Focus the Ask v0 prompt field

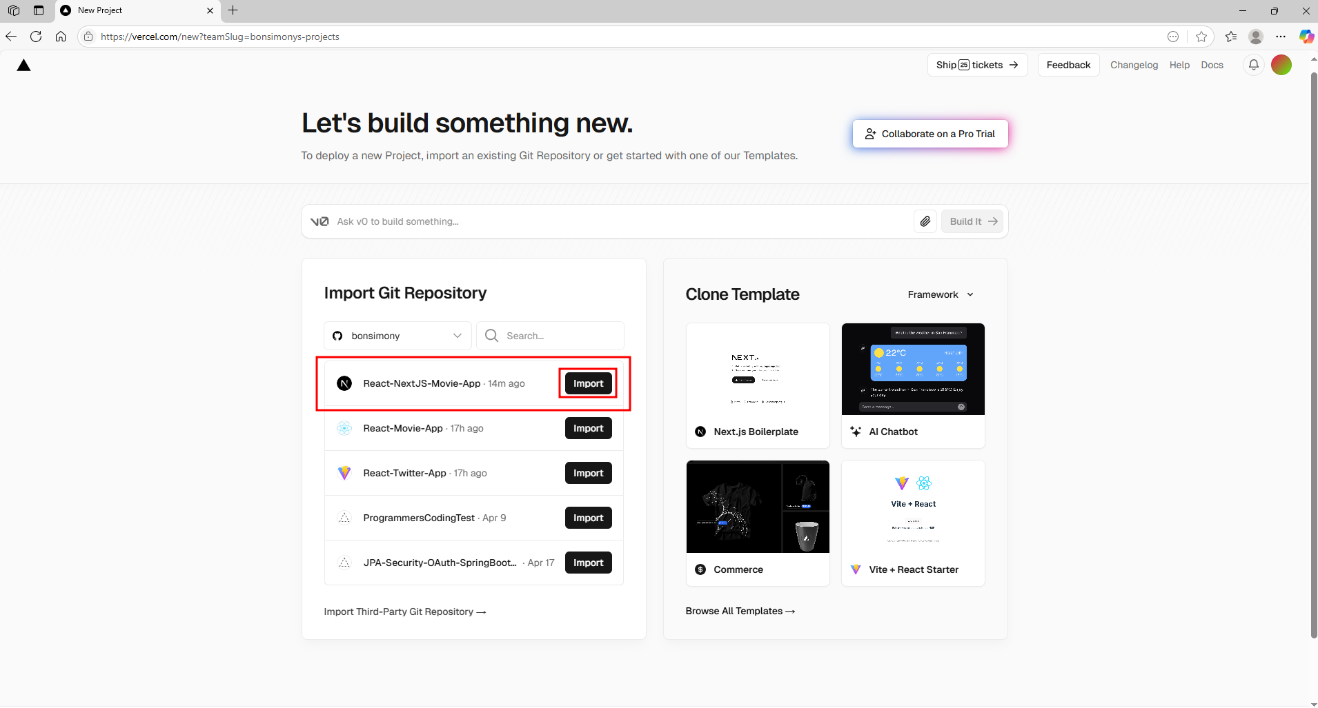[x=621, y=221]
